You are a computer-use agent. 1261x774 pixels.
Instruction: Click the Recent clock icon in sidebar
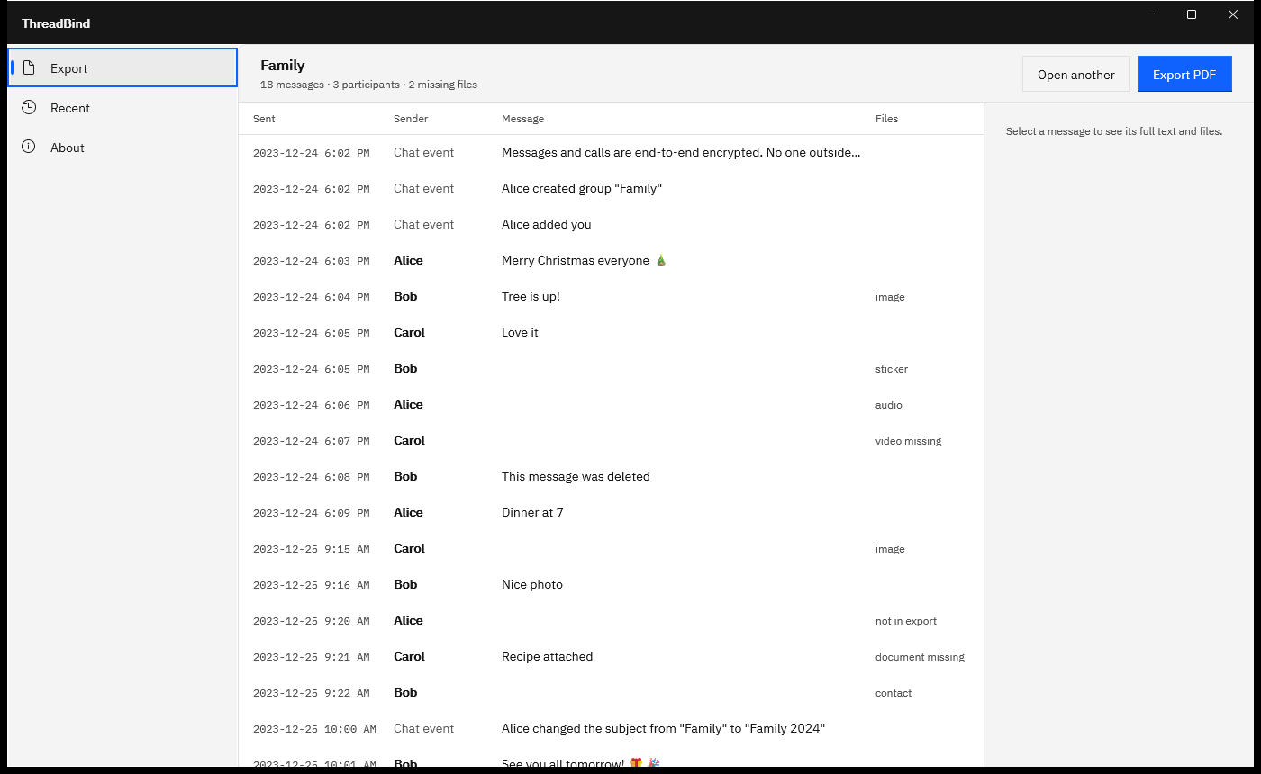29,108
